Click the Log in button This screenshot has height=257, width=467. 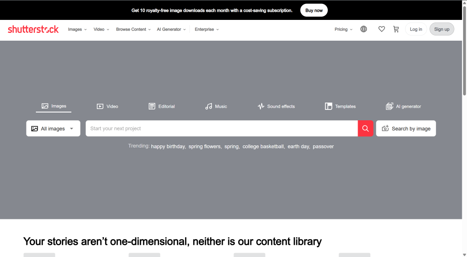pyautogui.click(x=416, y=29)
